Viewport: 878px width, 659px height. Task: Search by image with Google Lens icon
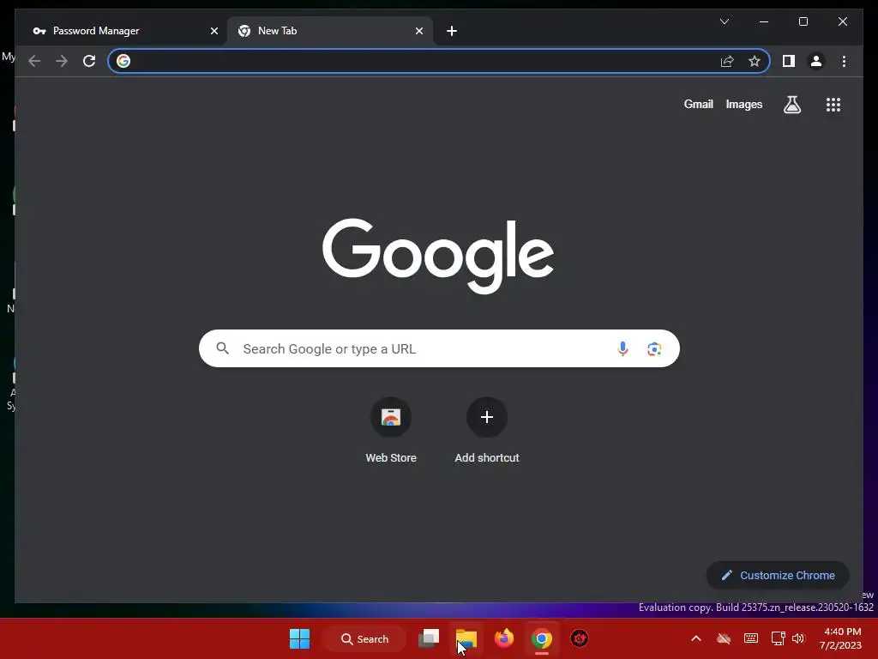[654, 348]
